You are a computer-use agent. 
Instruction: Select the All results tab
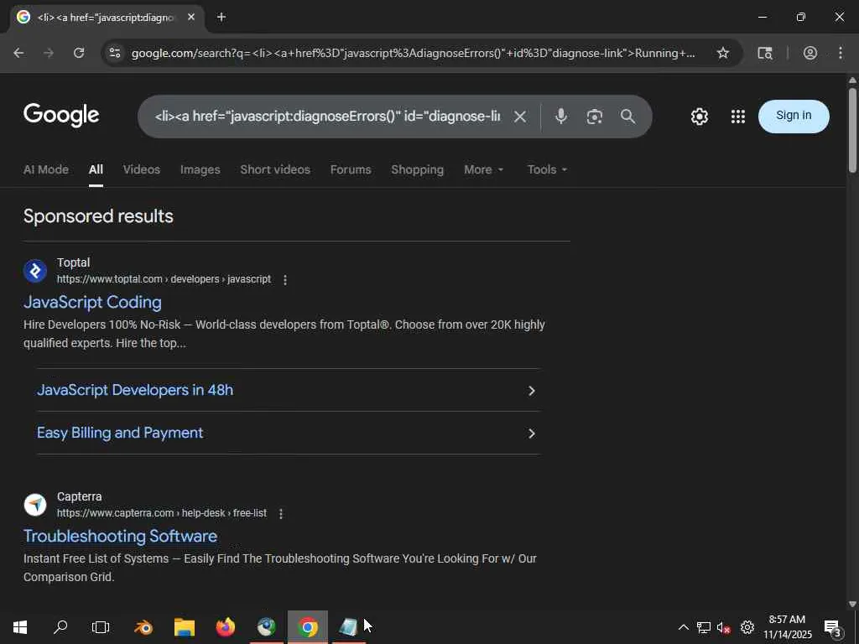pyautogui.click(x=96, y=169)
